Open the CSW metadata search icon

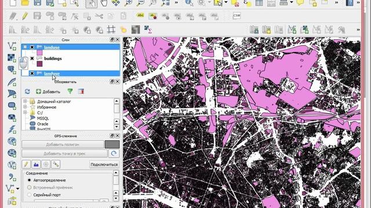click(x=237, y=16)
